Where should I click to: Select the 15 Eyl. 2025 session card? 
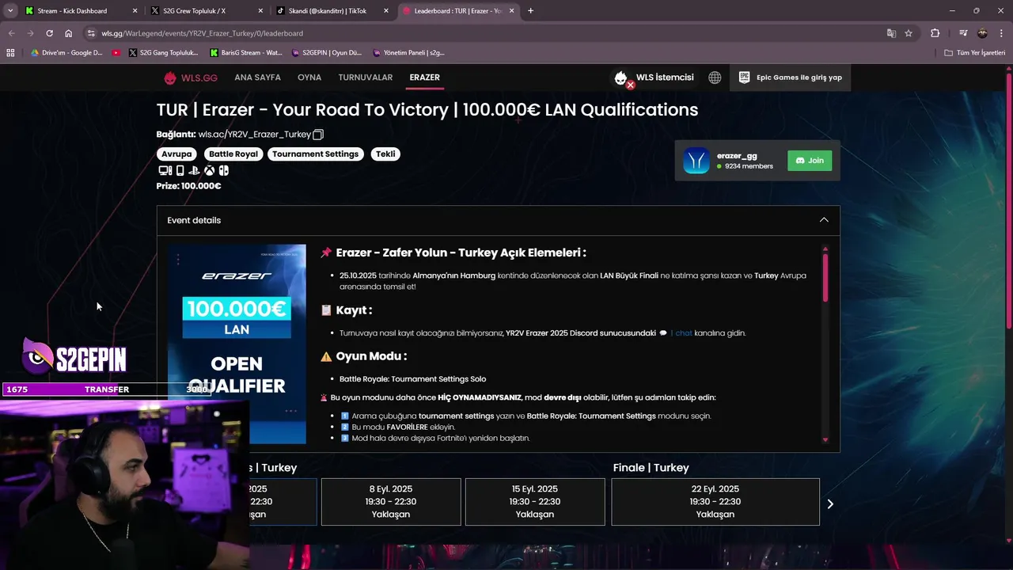point(535,502)
